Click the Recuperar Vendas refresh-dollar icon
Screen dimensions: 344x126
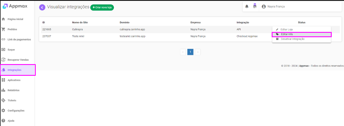pyautogui.click(x=3, y=60)
